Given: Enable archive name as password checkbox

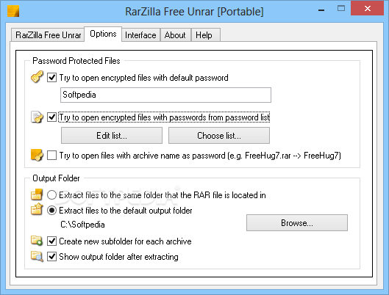Looking at the screenshot, I should coord(51,156).
